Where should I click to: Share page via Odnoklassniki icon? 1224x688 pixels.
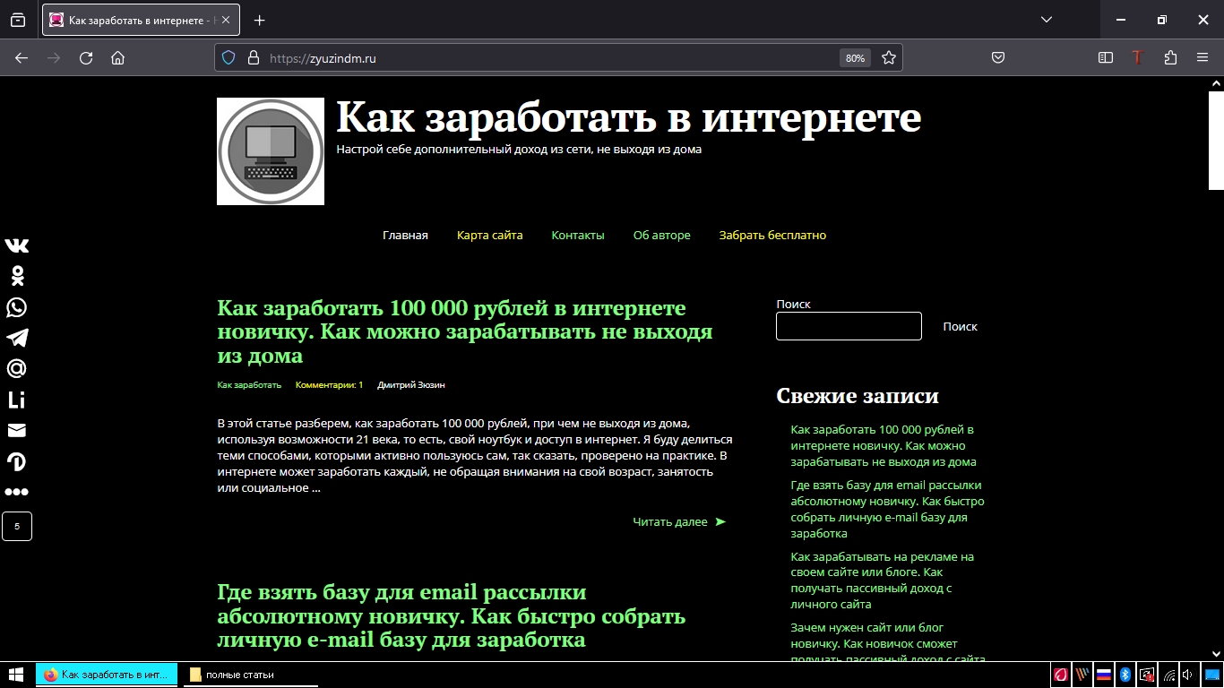pos(17,276)
